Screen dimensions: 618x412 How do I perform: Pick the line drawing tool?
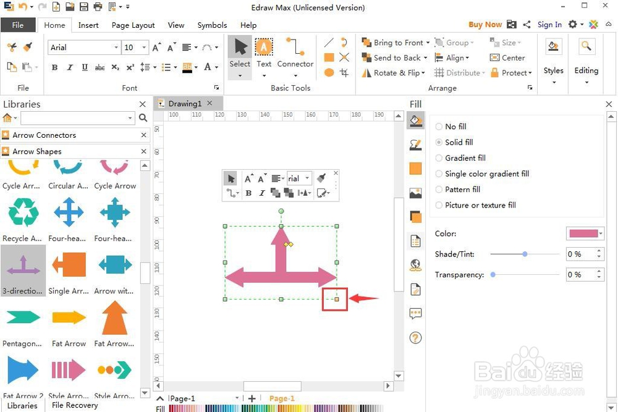[x=329, y=43]
